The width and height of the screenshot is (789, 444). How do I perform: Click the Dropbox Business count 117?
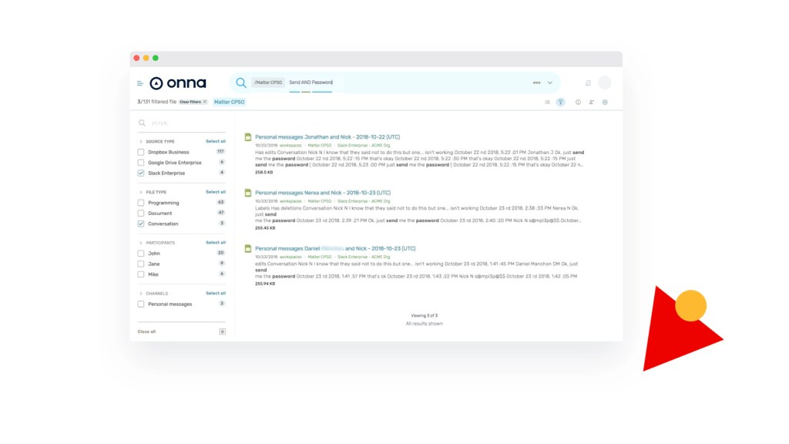(220, 152)
